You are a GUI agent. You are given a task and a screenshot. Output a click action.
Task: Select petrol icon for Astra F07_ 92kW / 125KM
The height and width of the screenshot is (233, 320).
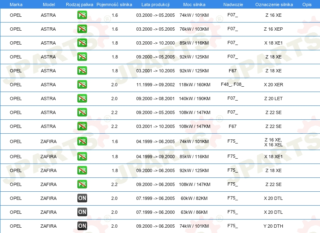[82, 57]
